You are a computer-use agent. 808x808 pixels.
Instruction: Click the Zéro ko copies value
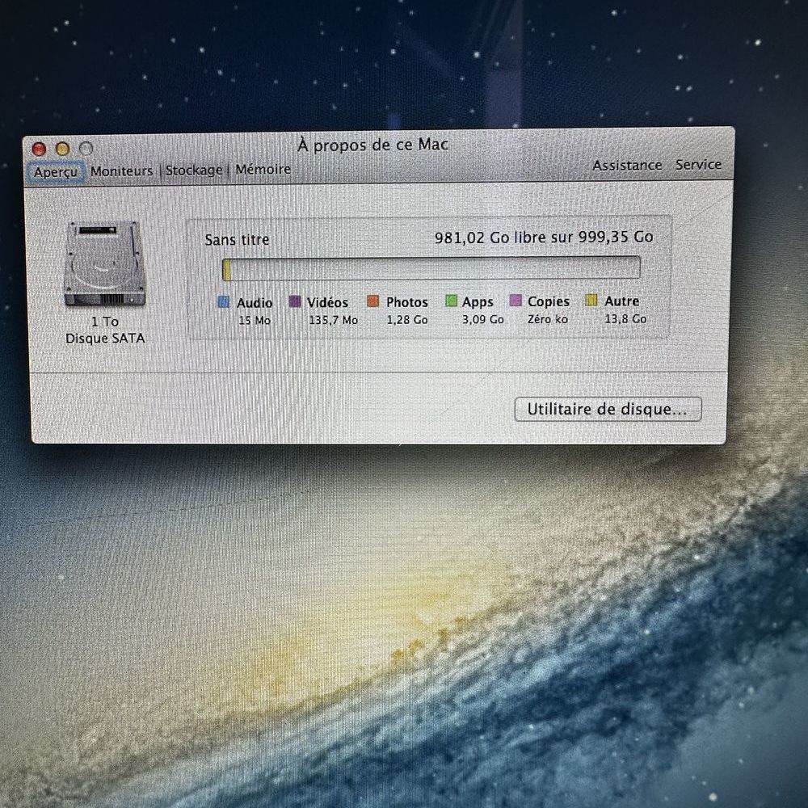click(548, 319)
